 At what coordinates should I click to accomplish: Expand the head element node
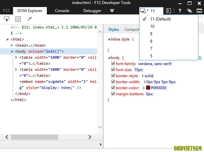(12, 45)
